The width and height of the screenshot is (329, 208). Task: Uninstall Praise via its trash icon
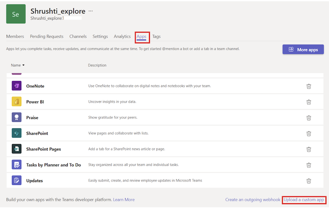point(308,118)
